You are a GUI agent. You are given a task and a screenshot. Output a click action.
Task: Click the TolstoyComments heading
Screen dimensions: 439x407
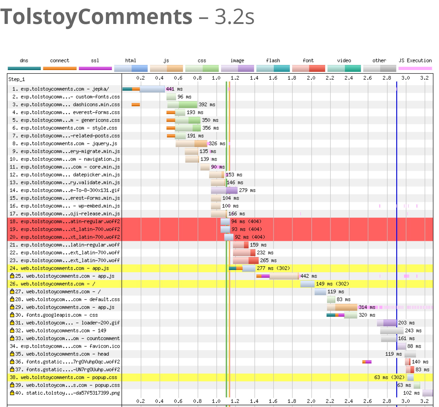point(97,17)
